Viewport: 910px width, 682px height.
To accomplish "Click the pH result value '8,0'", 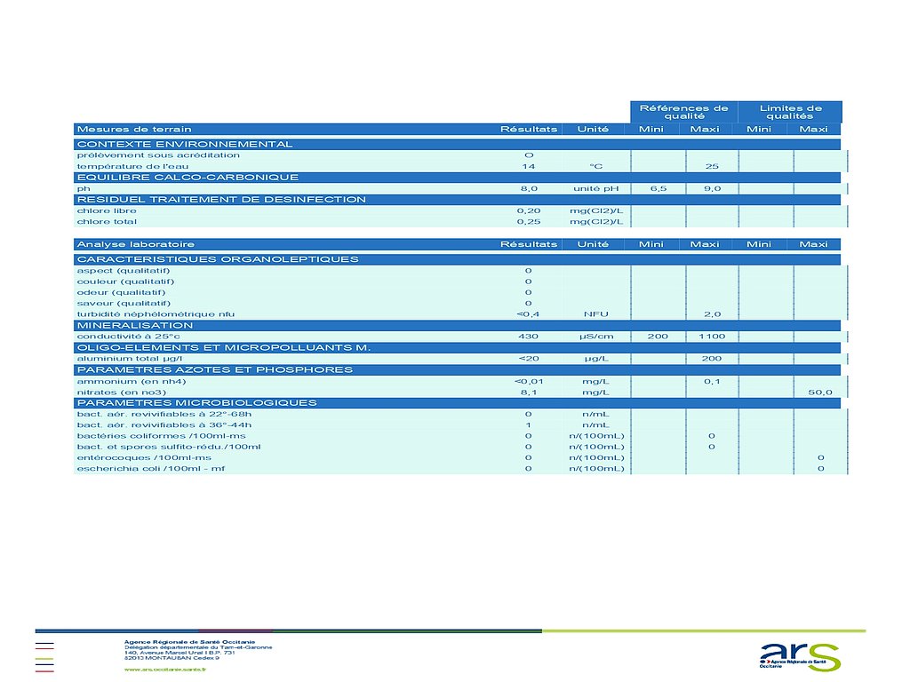I will (x=529, y=188).
